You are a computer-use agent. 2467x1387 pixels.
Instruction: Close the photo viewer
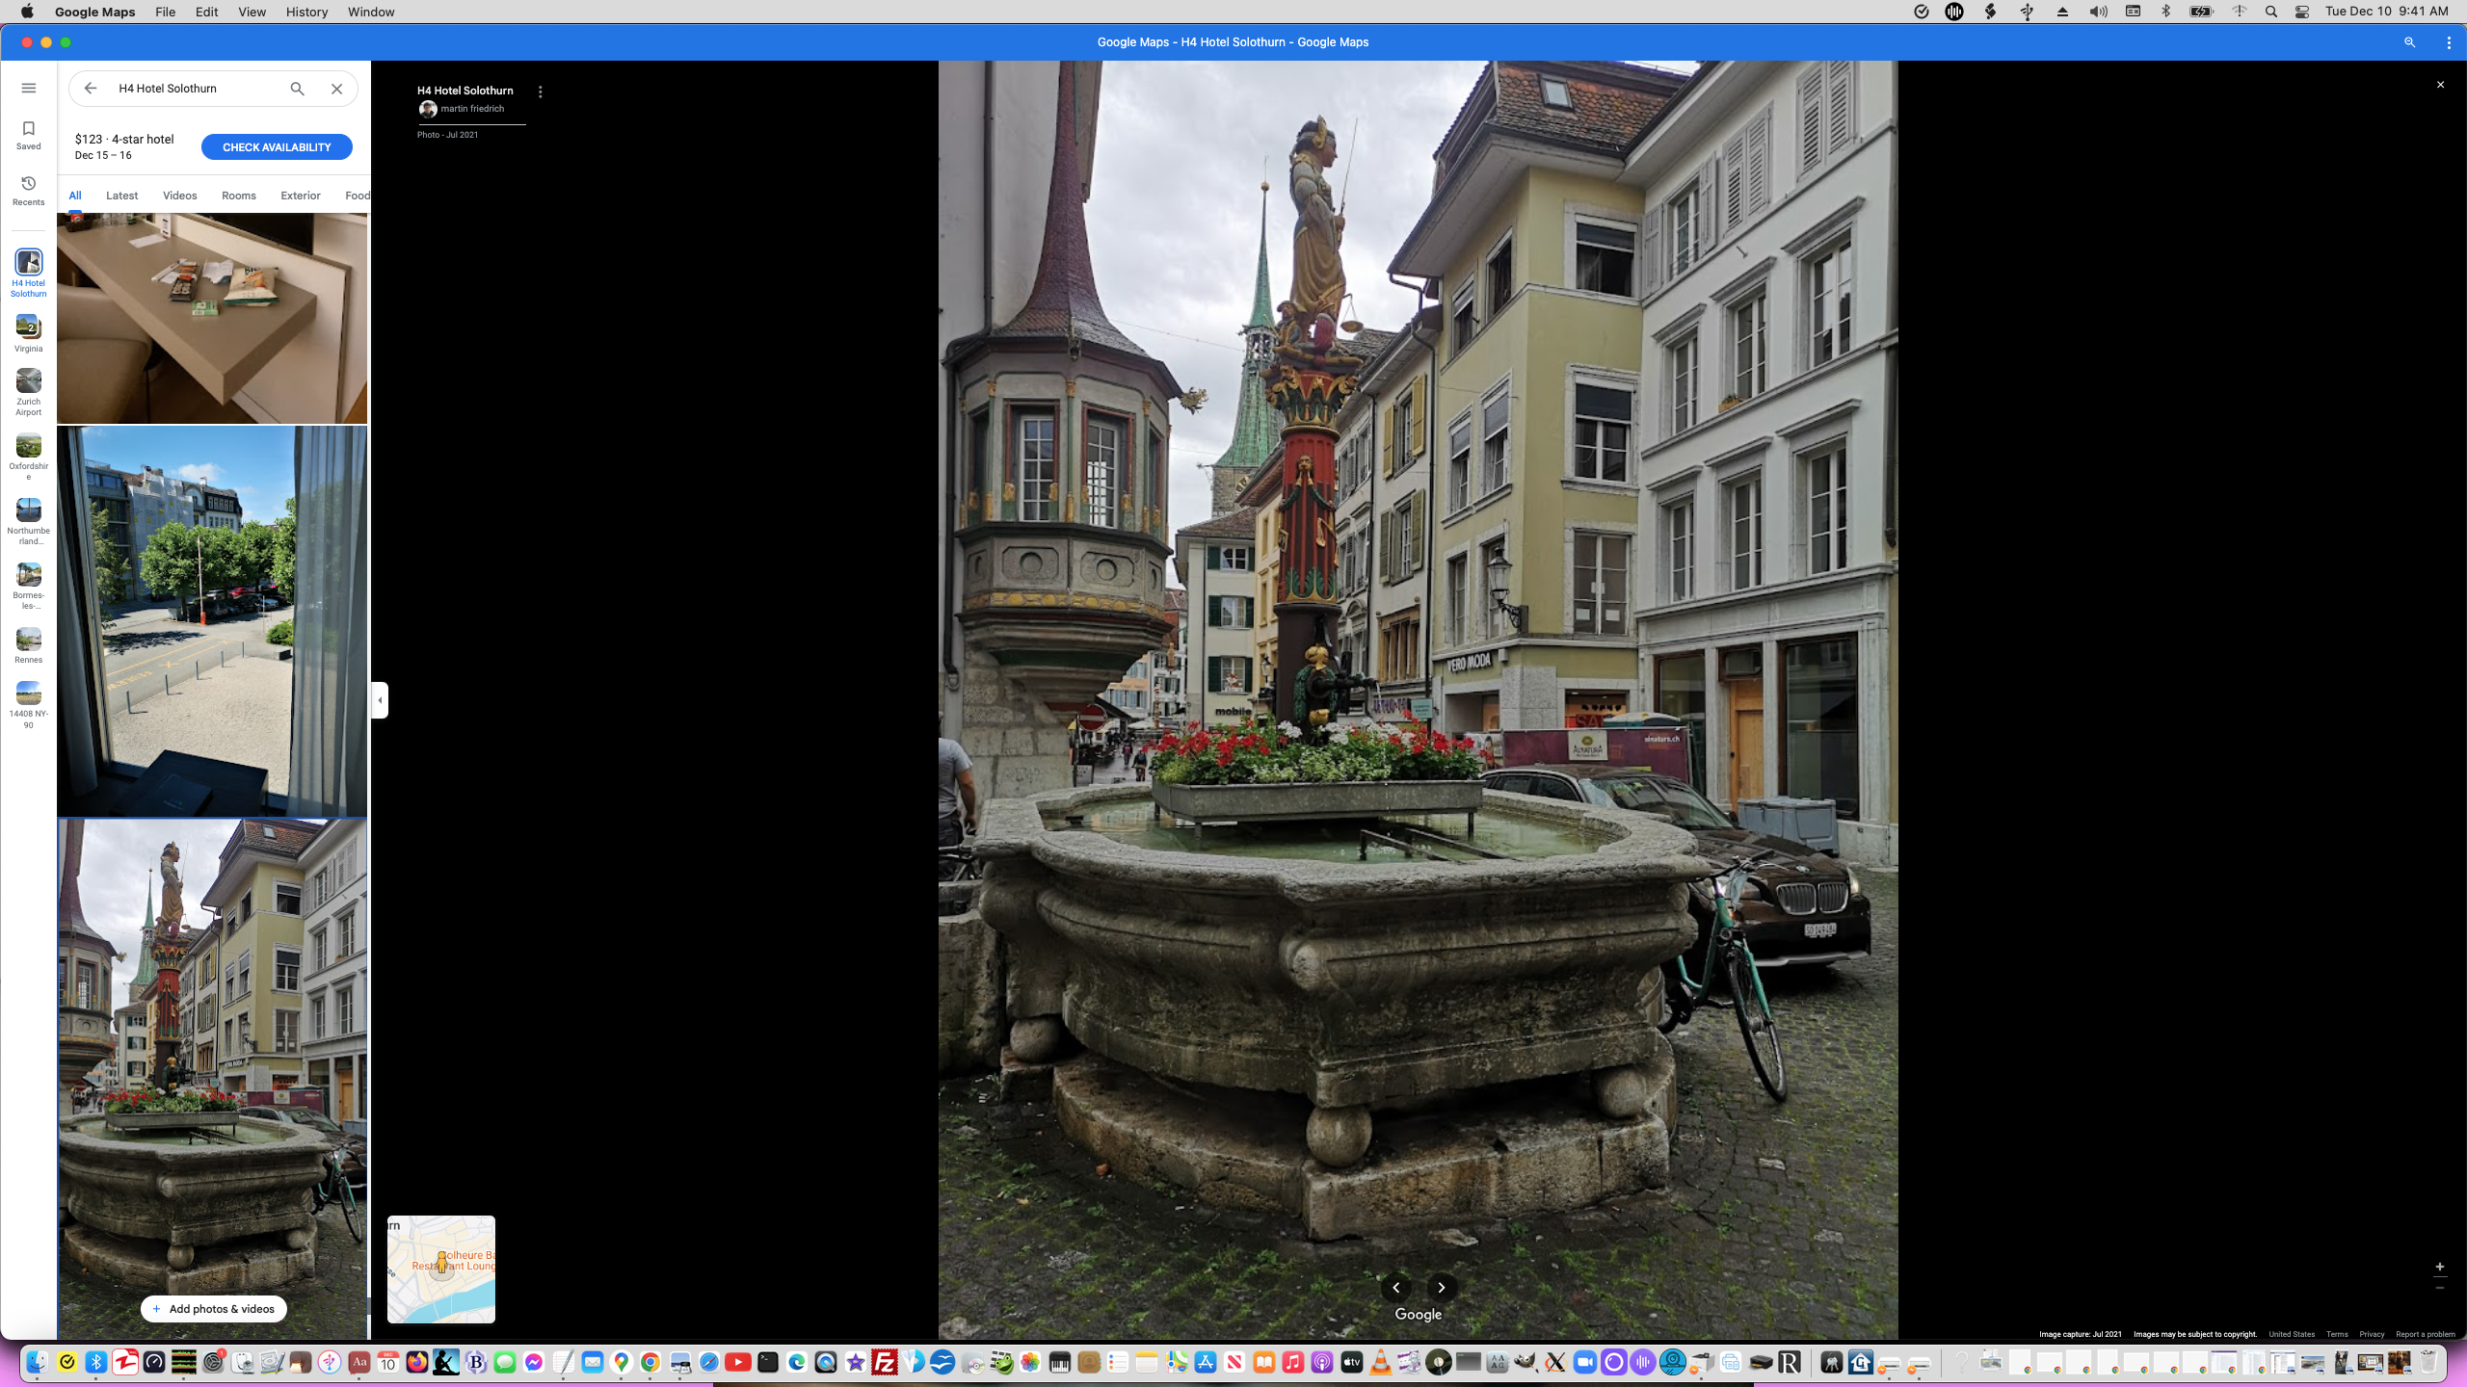click(2440, 85)
